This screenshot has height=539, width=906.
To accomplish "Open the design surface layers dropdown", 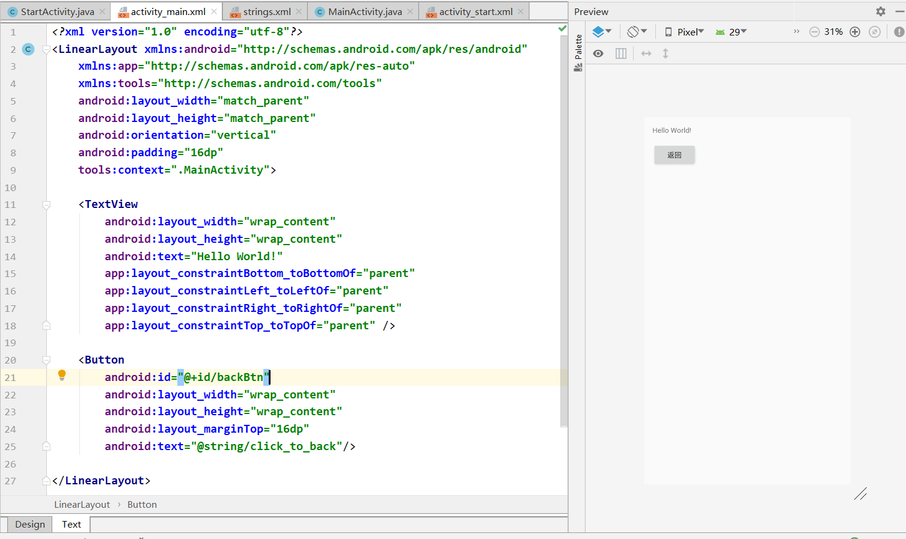I will 602,32.
